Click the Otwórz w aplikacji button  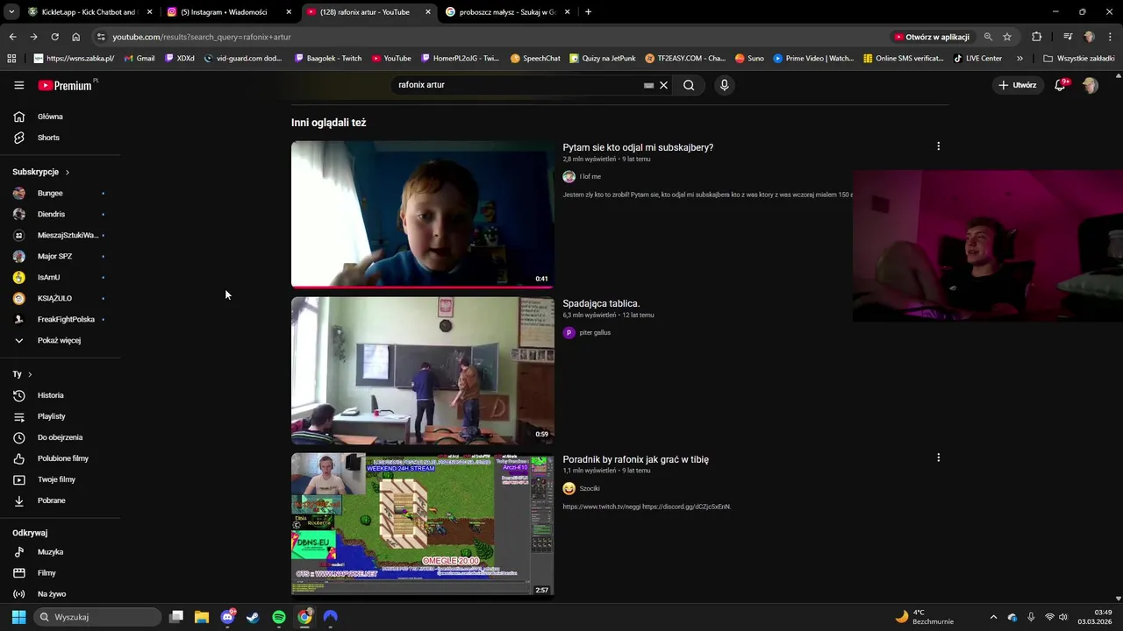(x=931, y=37)
